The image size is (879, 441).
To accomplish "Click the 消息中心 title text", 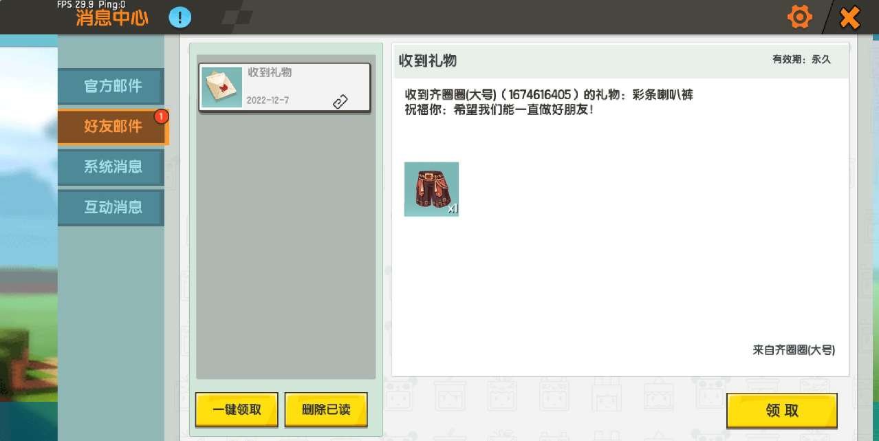I will coord(112,19).
